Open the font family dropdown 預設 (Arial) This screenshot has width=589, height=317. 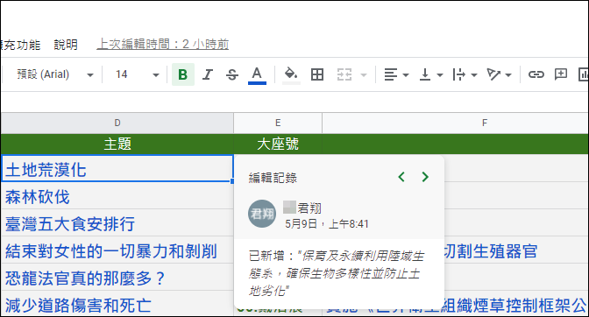54,74
